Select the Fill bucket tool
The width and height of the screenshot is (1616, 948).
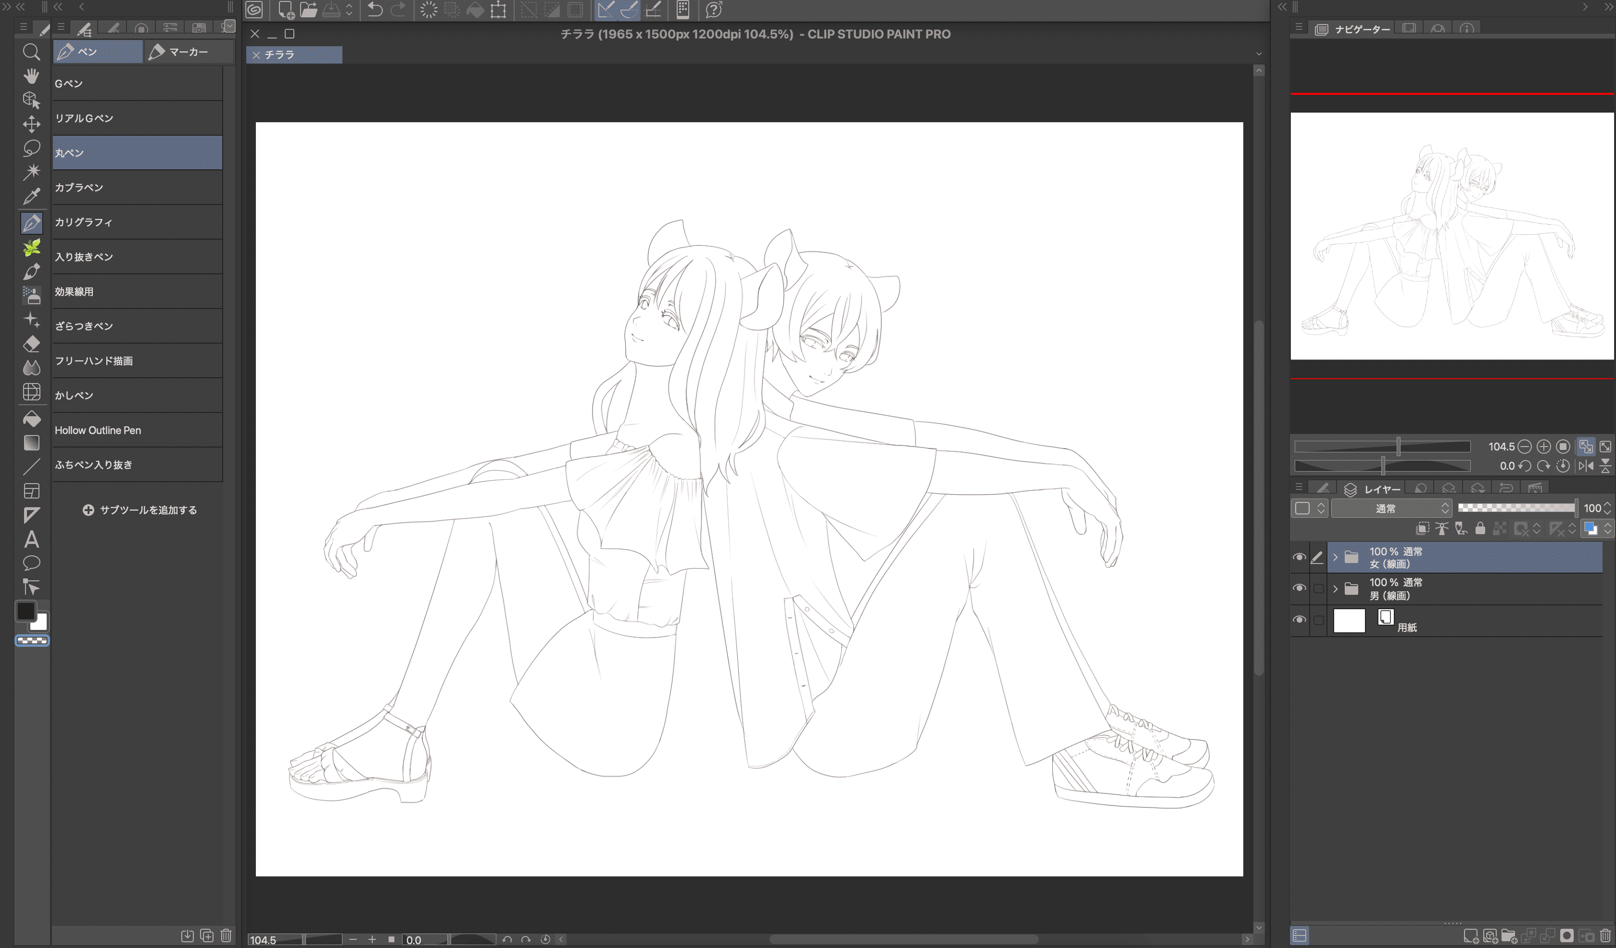pyautogui.click(x=31, y=420)
